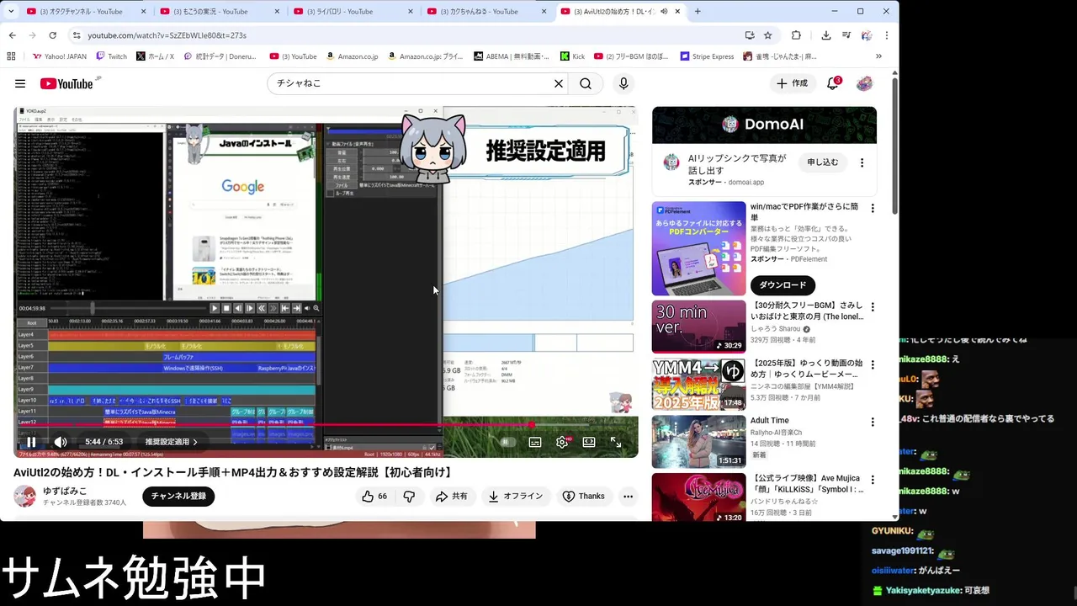1077x606 pixels.
Task: Open the 推奨設定適用 chapter list
Action: (172, 442)
